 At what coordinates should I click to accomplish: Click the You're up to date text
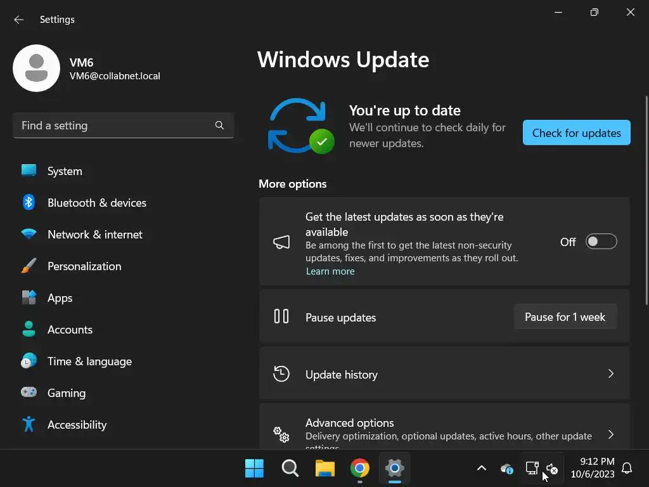tap(404, 110)
